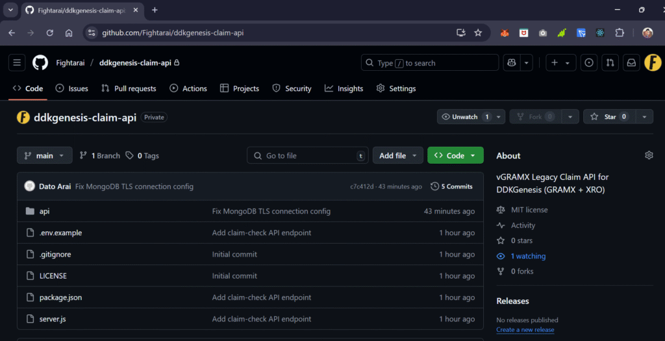Viewport: 665px width, 341px height.
Task: Open the 1 Branch link
Action: pyautogui.click(x=99, y=156)
